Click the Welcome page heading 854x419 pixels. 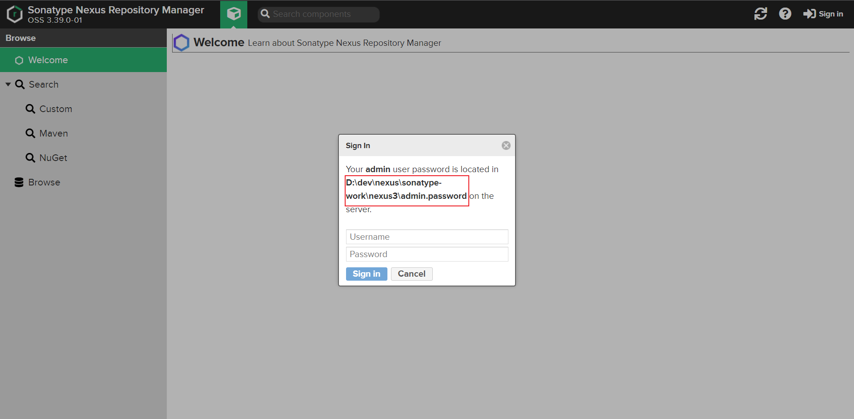click(x=219, y=42)
